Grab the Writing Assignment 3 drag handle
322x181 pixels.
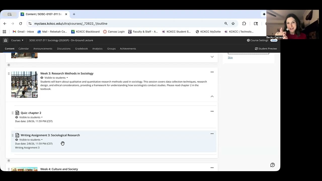click(12, 135)
